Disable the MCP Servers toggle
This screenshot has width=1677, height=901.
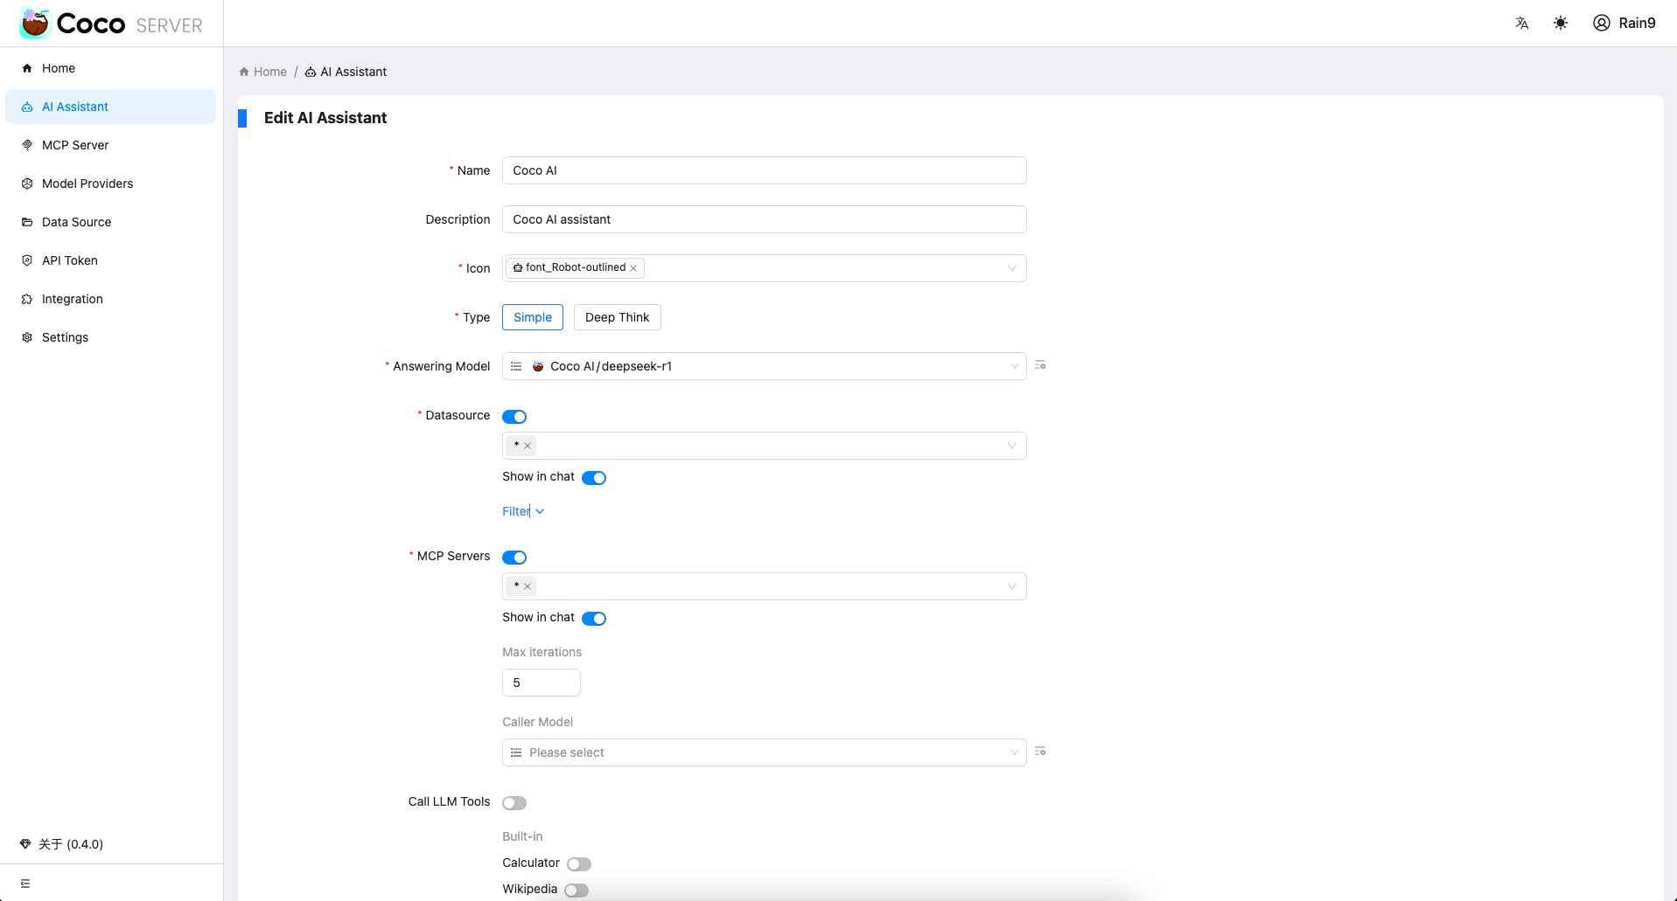[x=514, y=558]
